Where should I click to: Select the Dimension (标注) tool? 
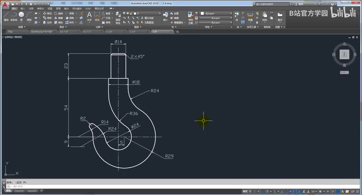pos(97,16)
